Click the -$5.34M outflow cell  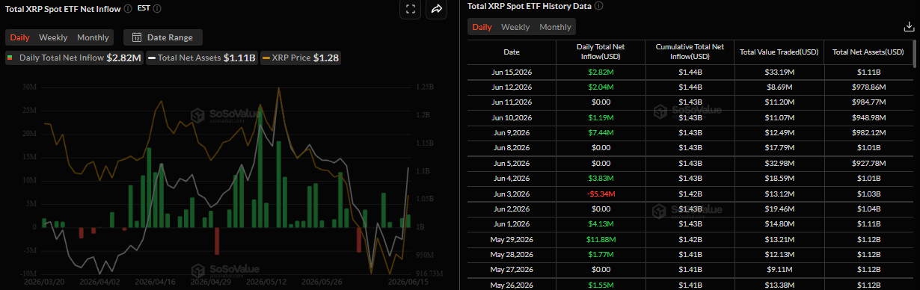coord(601,194)
